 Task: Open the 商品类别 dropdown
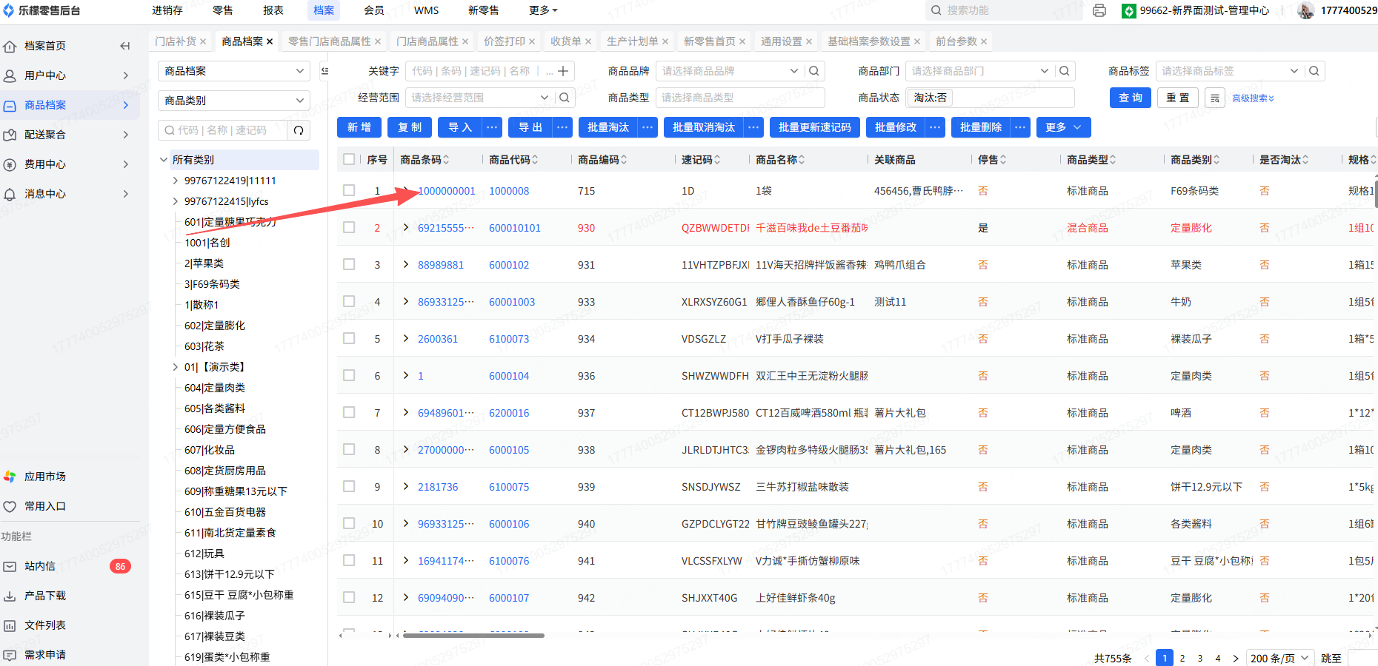pos(234,101)
